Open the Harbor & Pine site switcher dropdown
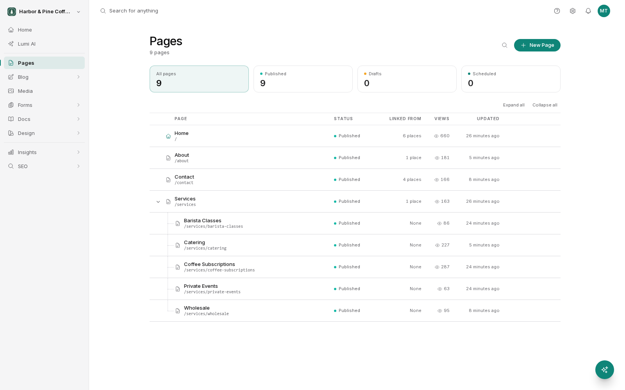 79,12
